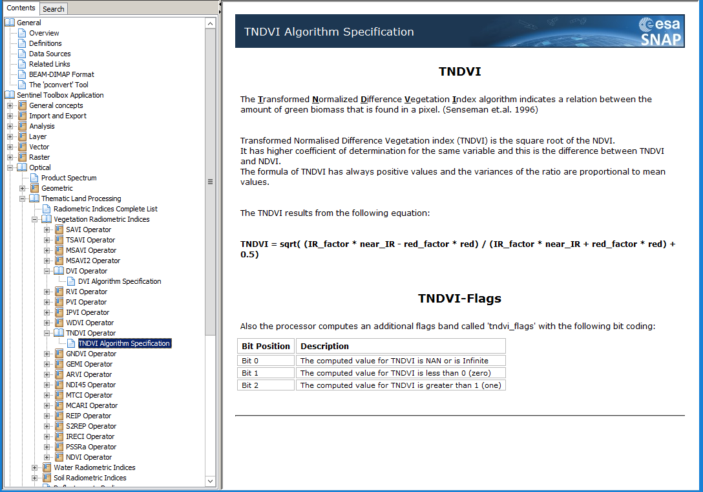Viewport: 703px width, 492px height.
Task: Open The 'pconvert' Tool topic
Action: [59, 85]
